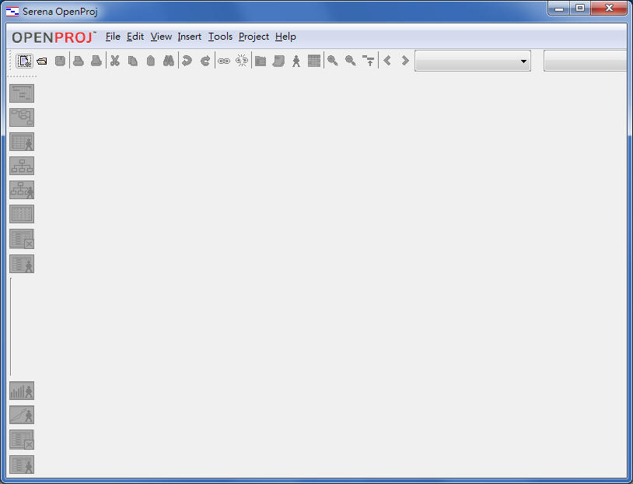633x484 pixels.
Task: Click the Link tasks toolbar icon
Action: coord(223,61)
